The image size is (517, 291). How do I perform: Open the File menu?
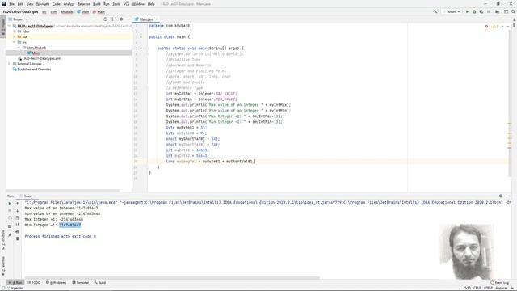point(11,4)
